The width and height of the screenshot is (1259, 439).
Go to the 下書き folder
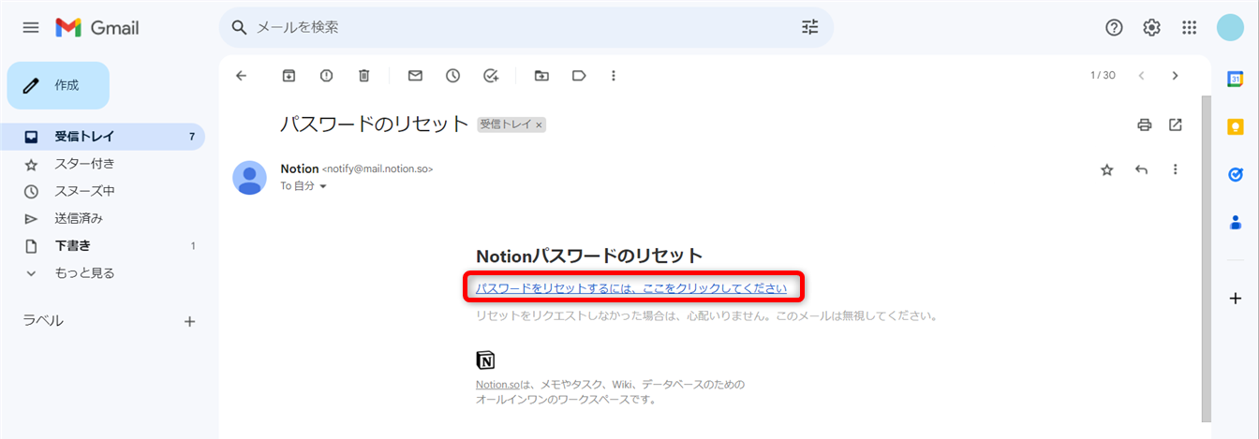(72, 246)
